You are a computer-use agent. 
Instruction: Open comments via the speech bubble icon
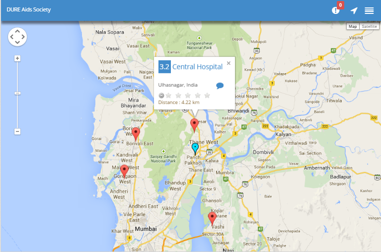[220, 85]
